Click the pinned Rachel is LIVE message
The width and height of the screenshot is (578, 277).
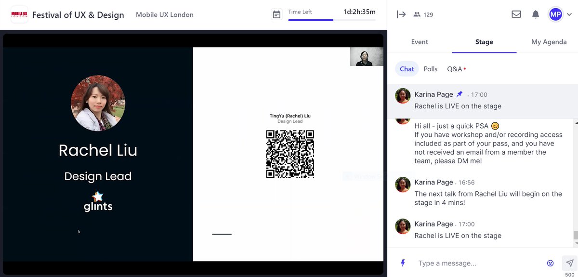[458, 106]
